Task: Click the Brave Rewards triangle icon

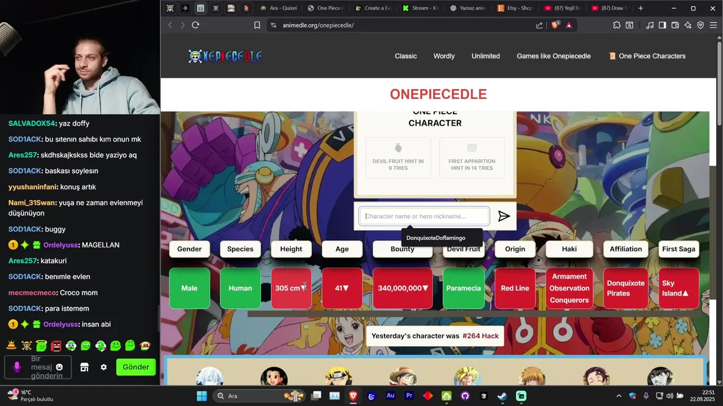Action: 569,25
